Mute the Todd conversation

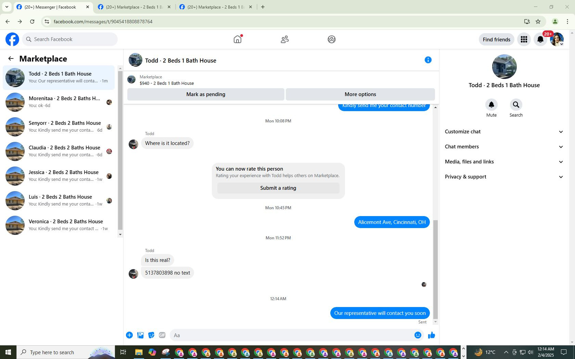[491, 105]
